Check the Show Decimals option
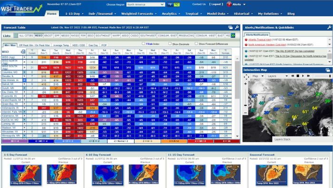The width and height of the screenshot is (333, 188). pos(170,43)
